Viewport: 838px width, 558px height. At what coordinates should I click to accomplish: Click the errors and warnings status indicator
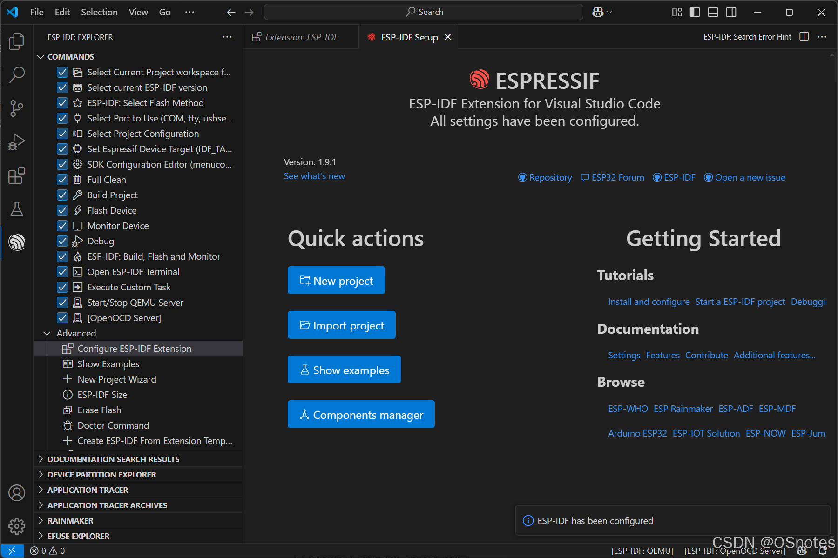tap(47, 551)
